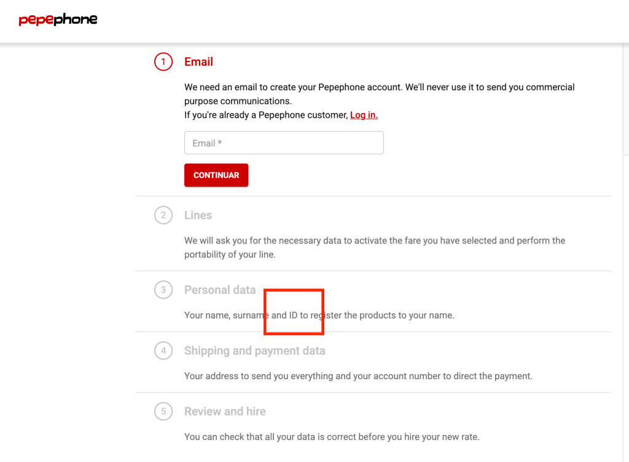
Task: Click the email account explanation paragraph
Action: pos(379,94)
